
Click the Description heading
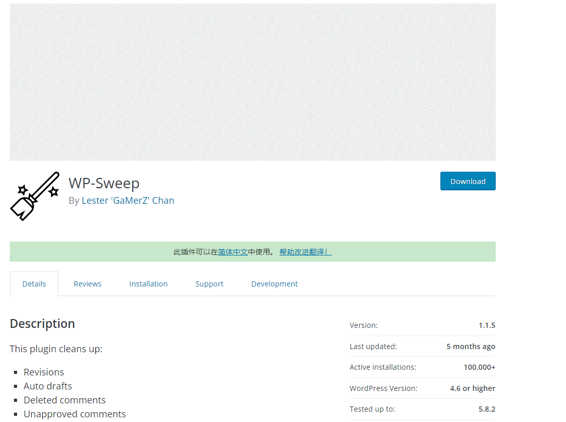[42, 324]
